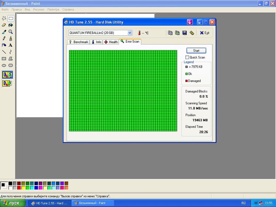
Task: Click the save screenshot floppy icon in HD Tune
Action: pos(185,33)
